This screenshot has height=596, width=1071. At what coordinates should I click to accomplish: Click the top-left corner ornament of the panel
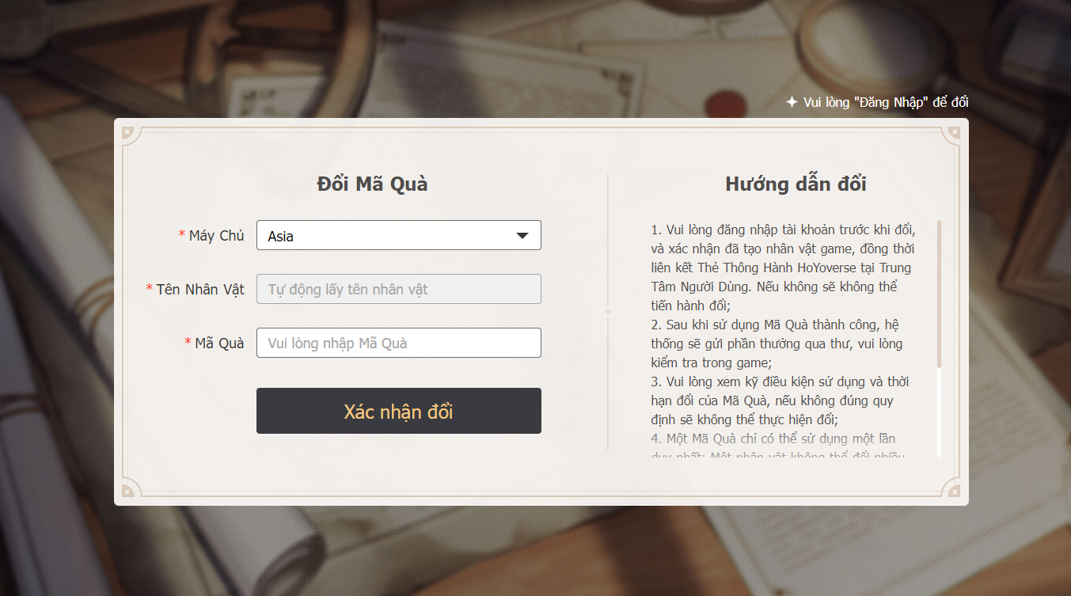coord(130,135)
